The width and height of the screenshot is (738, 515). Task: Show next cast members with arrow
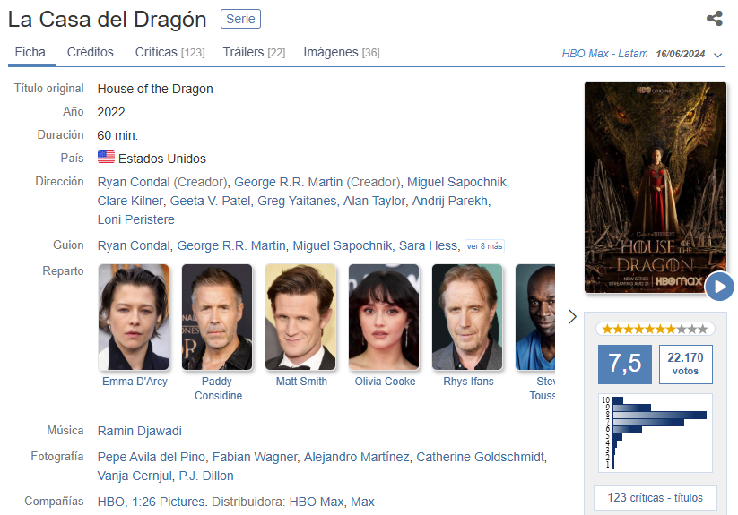(573, 317)
